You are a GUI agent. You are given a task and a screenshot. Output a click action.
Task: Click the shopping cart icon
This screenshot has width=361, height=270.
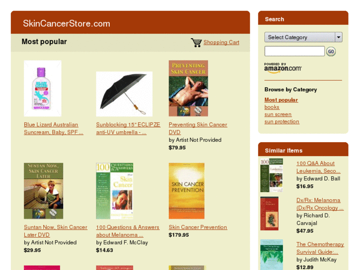pyautogui.click(x=196, y=43)
